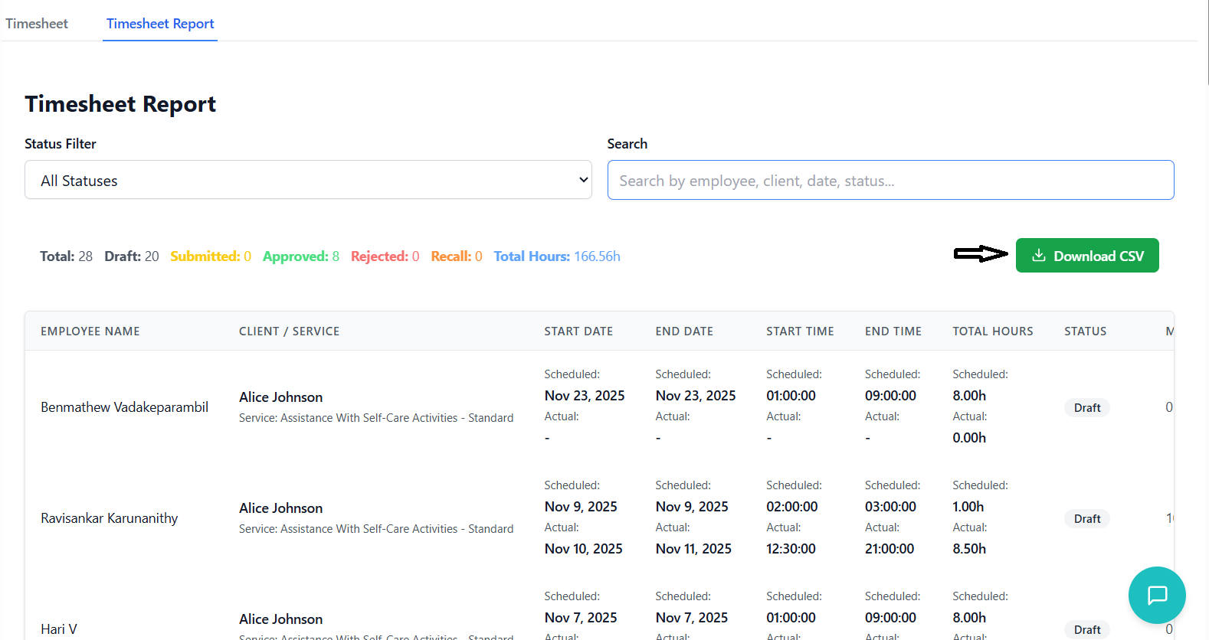Image resolution: width=1209 pixels, height=640 pixels.
Task: Open the Timesheet Report tab
Action: [160, 24]
